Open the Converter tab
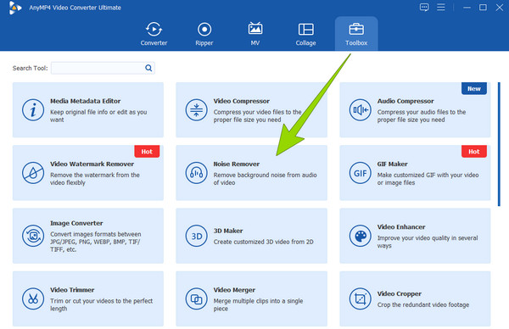 tap(154, 34)
